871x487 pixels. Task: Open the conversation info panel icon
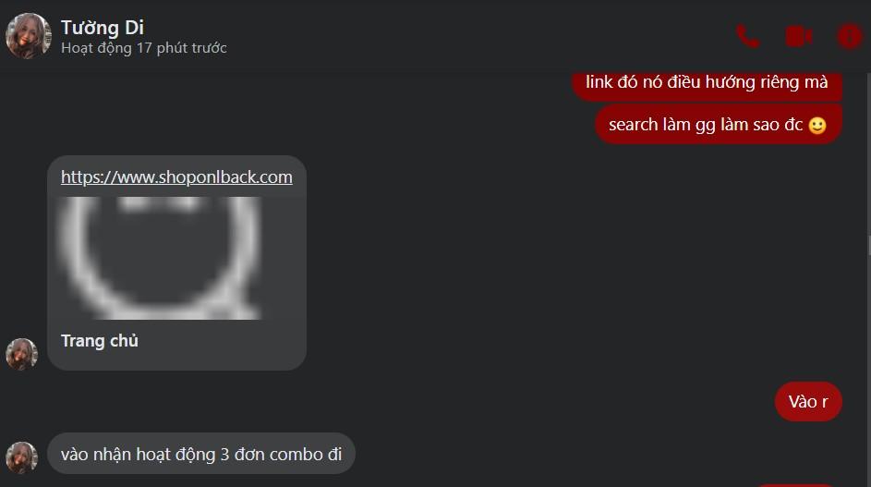850,37
